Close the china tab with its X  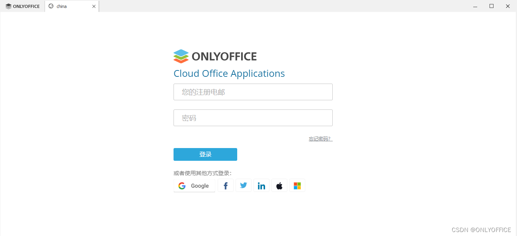[94, 6]
